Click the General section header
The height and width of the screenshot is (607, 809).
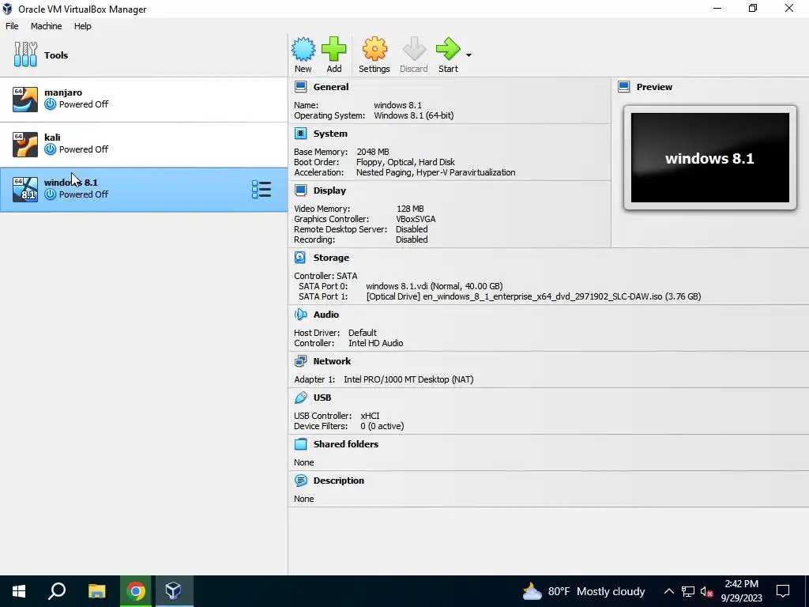pyautogui.click(x=331, y=87)
